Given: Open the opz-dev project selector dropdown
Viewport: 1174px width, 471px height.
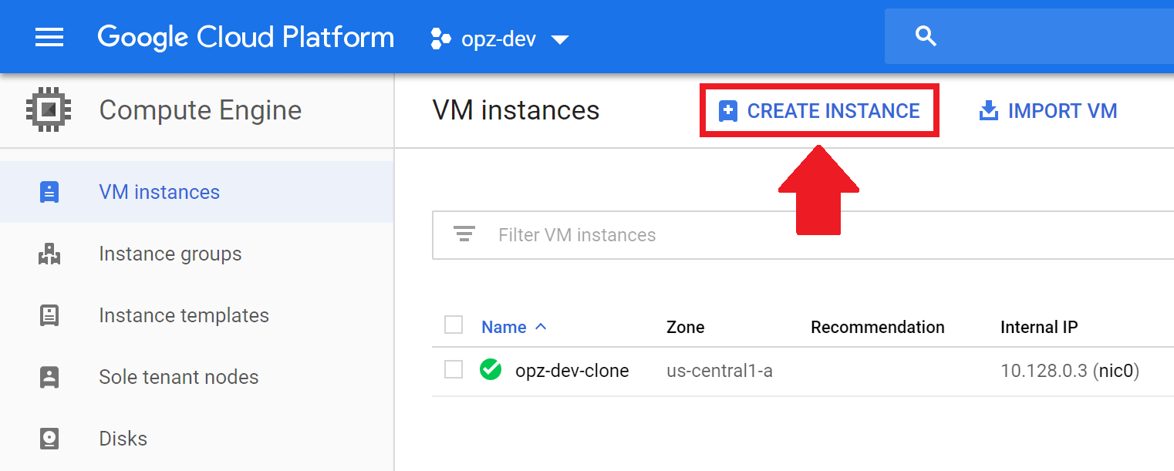Looking at the screenshot, I should pyautogui.click(x=499, y=39).
